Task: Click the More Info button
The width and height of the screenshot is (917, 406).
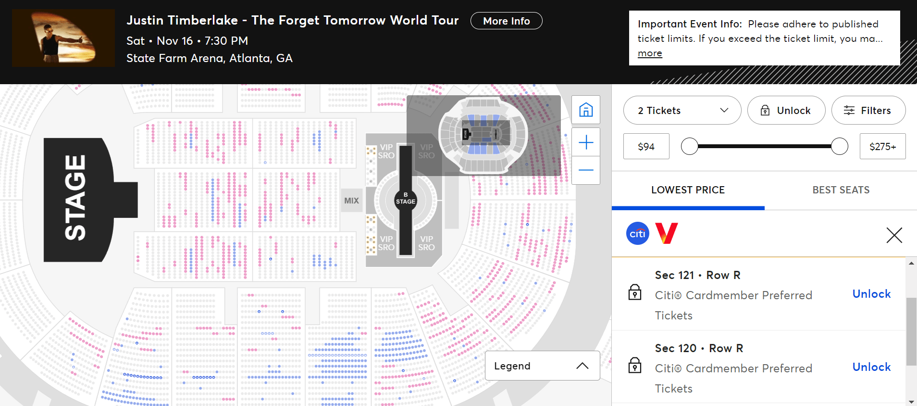Action: (506, 21)
